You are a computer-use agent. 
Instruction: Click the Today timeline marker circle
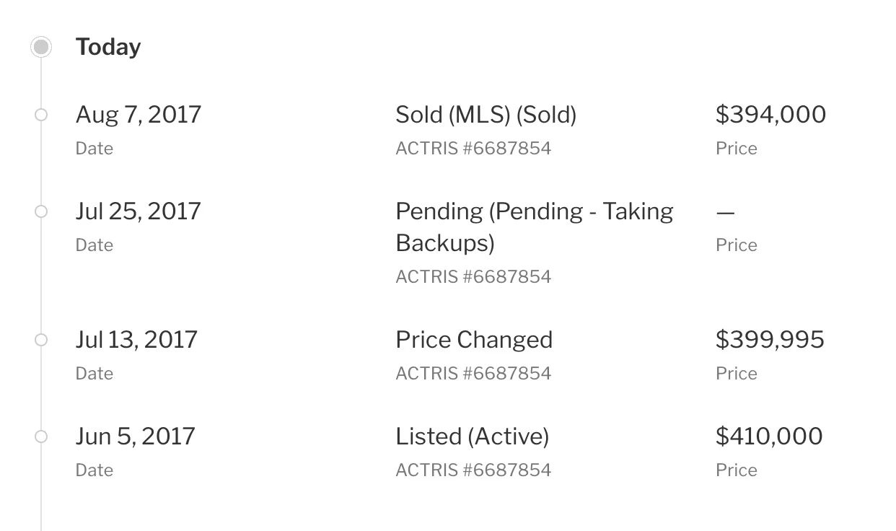coord(41,48)
